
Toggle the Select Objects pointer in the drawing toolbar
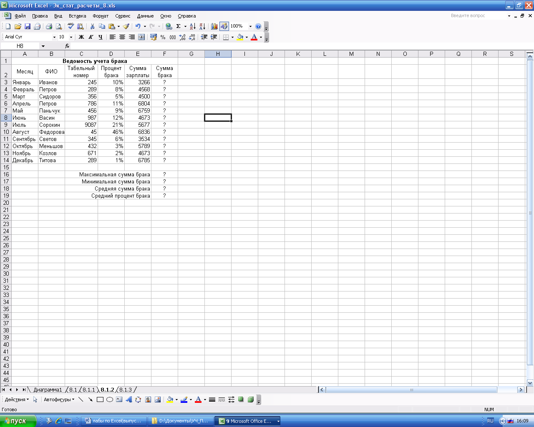[35, 399]
